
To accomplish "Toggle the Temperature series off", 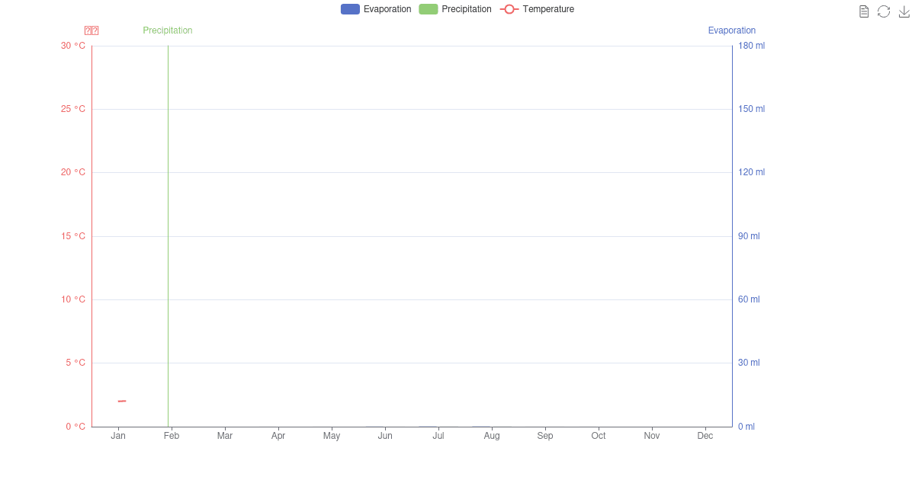I will click(x=538, y=8).
